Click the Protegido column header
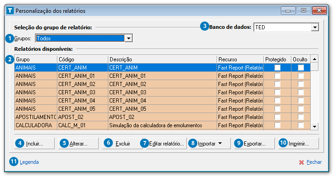This screenshot has width=335, height=178. [x=277, y=59]
